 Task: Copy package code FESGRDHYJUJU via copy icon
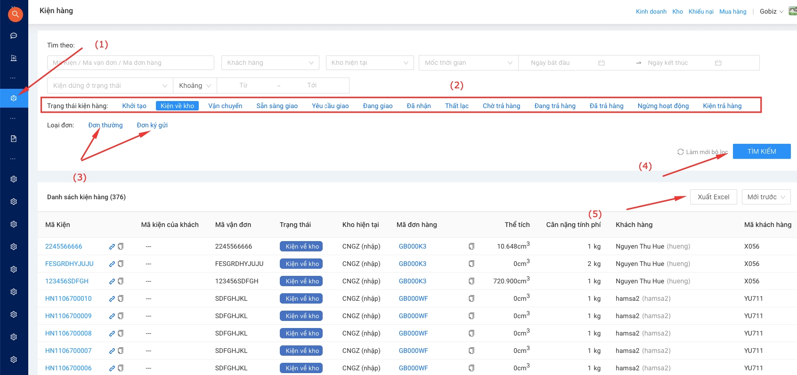[x=121, y=264]
